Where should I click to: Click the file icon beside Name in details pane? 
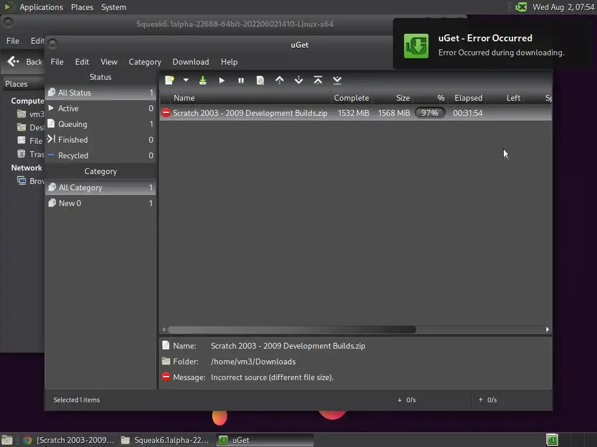166,345
